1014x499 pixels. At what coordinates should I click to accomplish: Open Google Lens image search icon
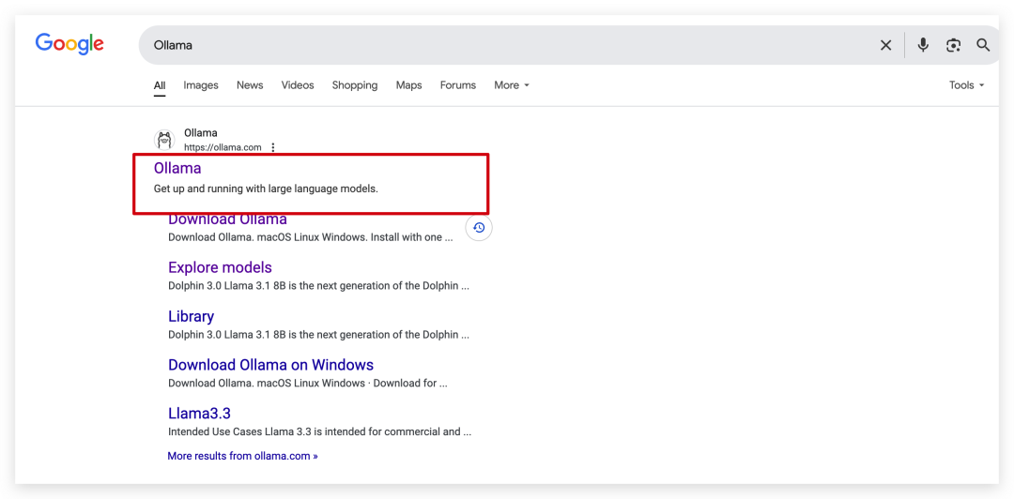tap(953, 45)
